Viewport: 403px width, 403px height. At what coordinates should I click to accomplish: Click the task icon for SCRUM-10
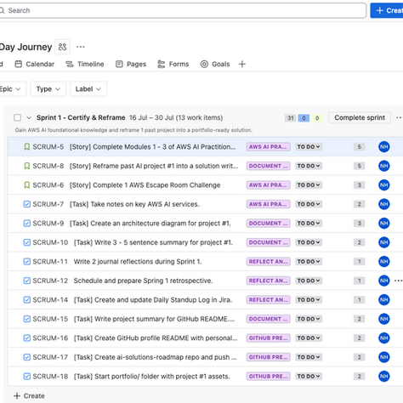click(27, 242)
